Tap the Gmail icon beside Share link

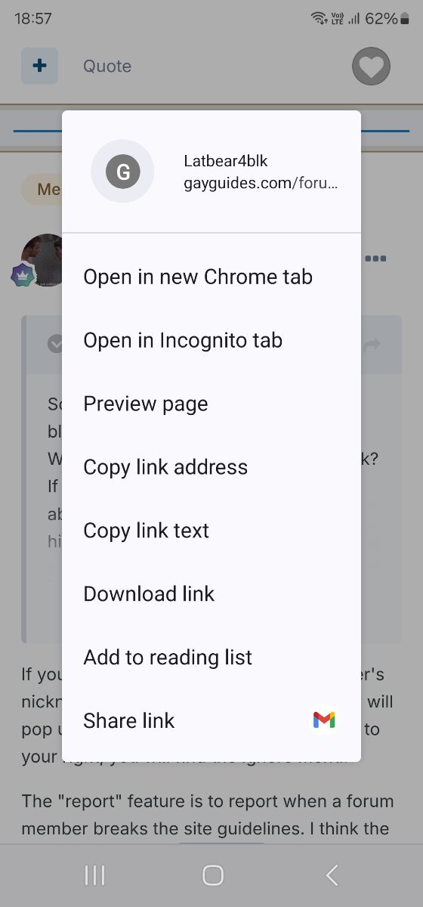click(324, 720)
